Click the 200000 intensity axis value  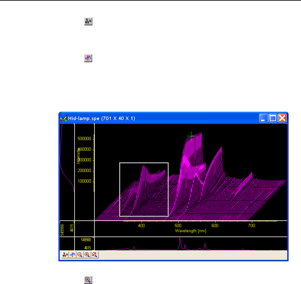pyautogui.click(x=84, y=170)
